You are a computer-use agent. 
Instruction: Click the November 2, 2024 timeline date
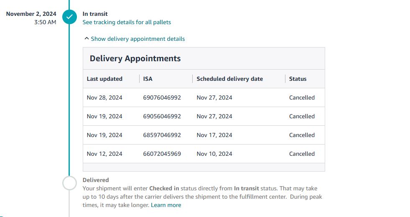pyautogui.click(x=31, y=14)
